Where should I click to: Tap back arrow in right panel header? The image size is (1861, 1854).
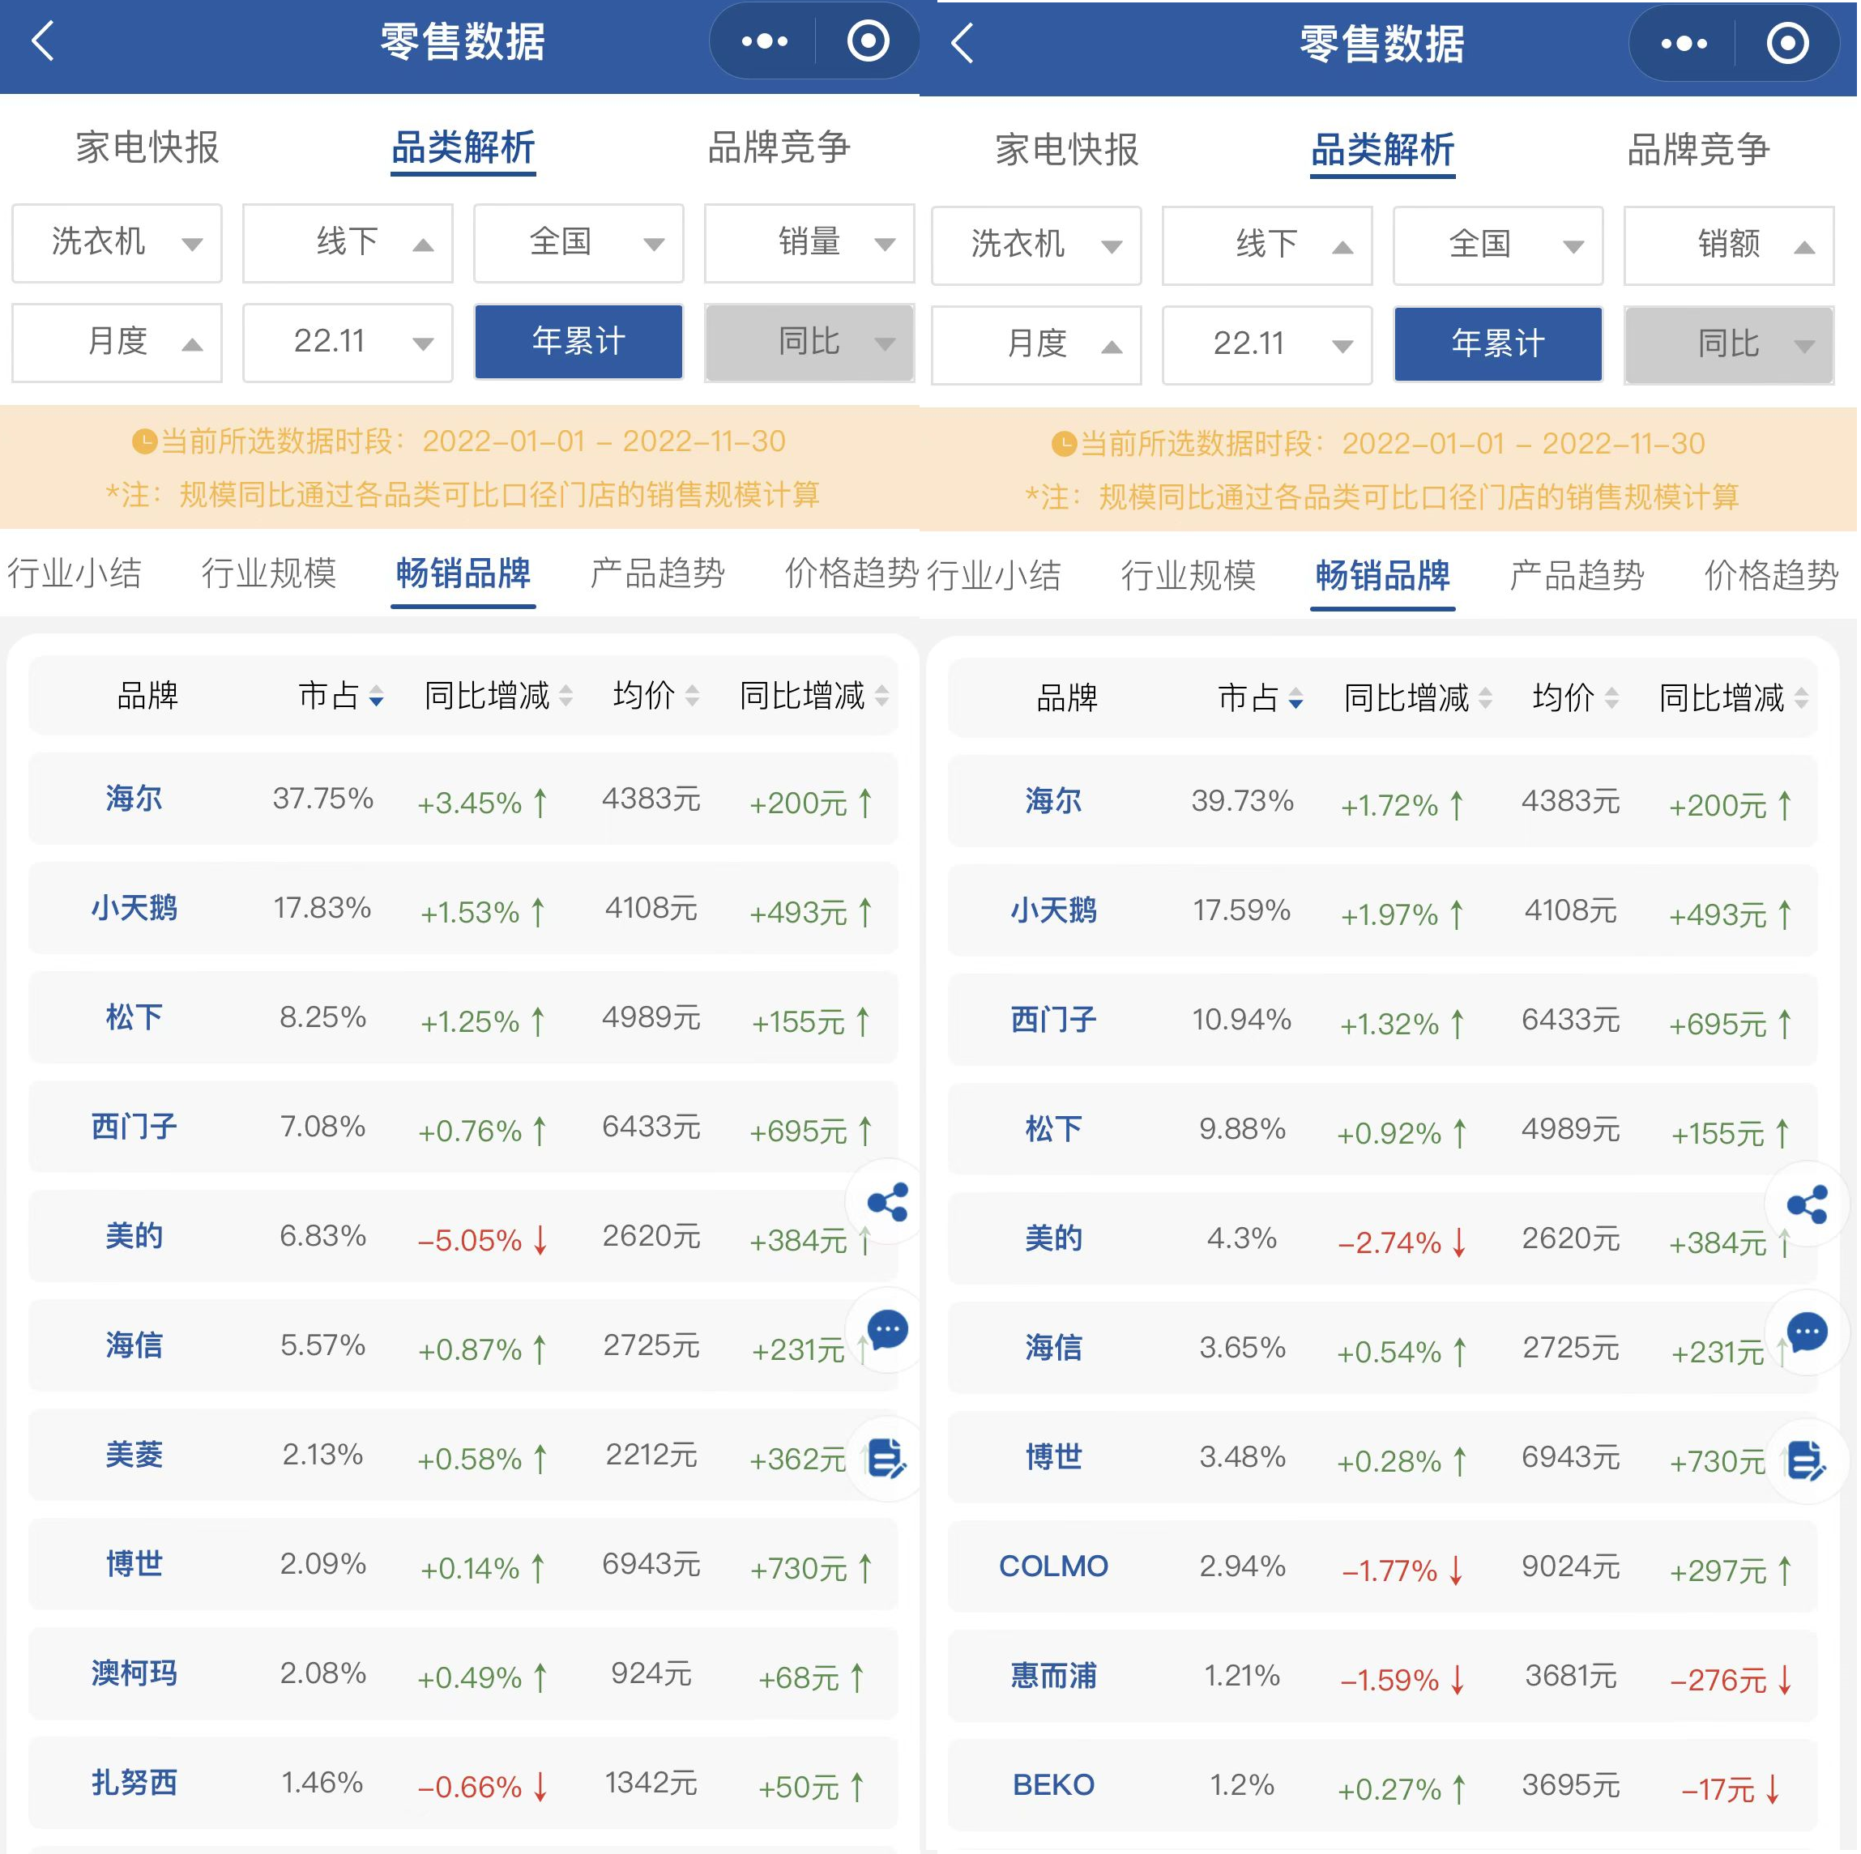click(x=963, y=44)
